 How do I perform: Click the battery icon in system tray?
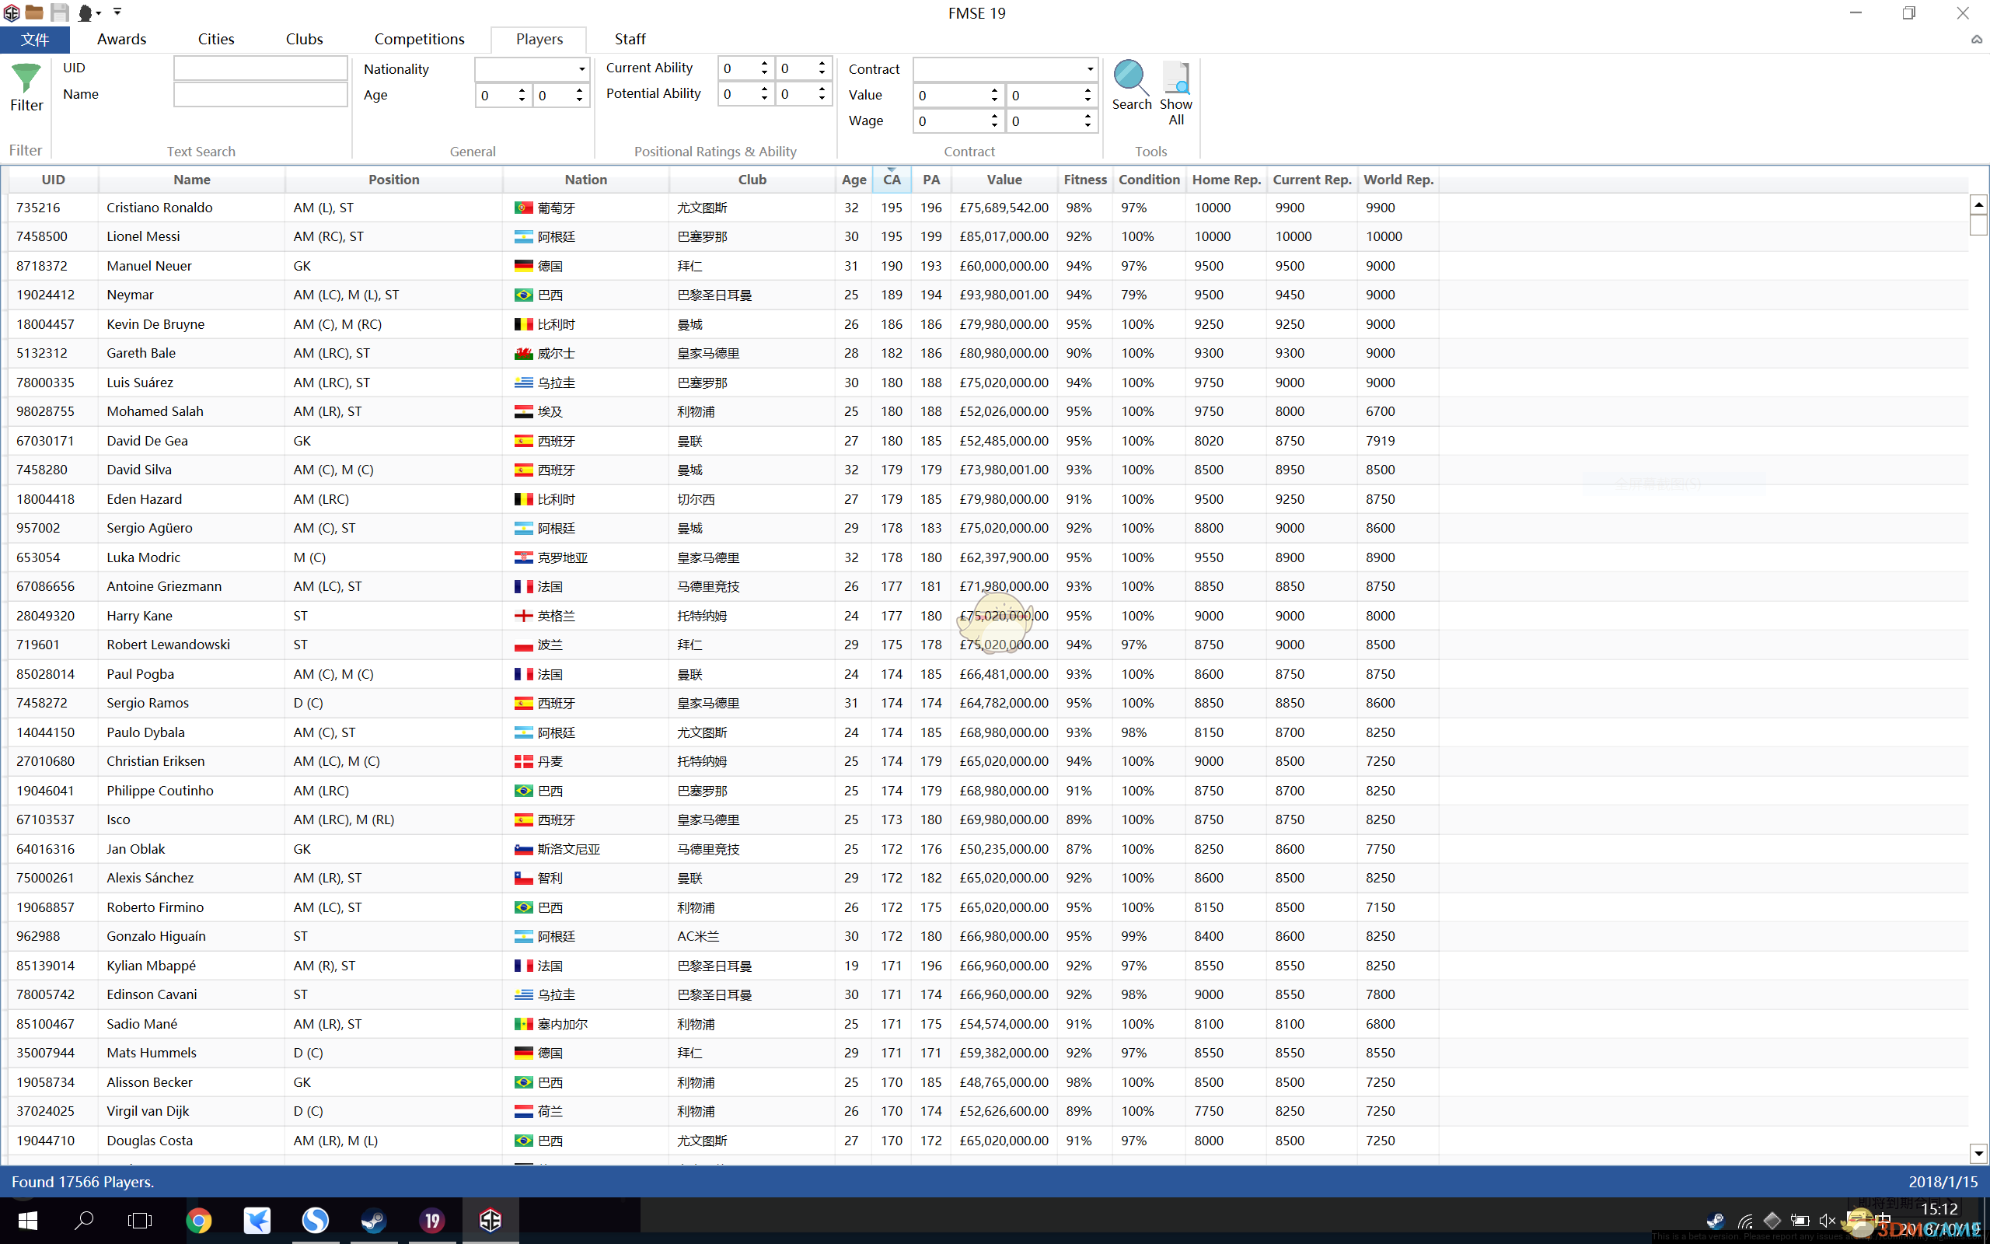pyautogui.click(x=1800, y=1220)
